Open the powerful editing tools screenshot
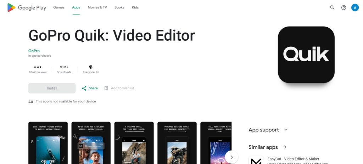 (x=177, y=143)
